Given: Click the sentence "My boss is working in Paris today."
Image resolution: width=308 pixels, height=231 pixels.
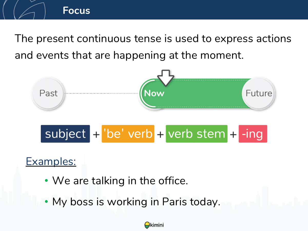Looking at the screenshot, I should (x=136, y=202).
